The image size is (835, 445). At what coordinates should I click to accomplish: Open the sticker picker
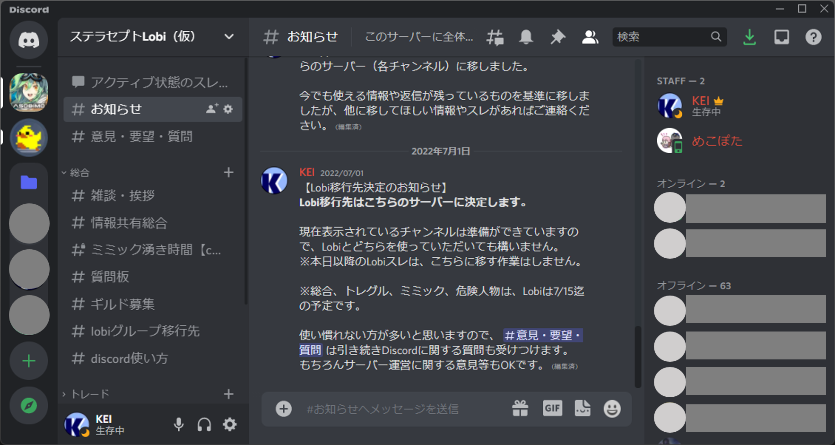point(583,408)
